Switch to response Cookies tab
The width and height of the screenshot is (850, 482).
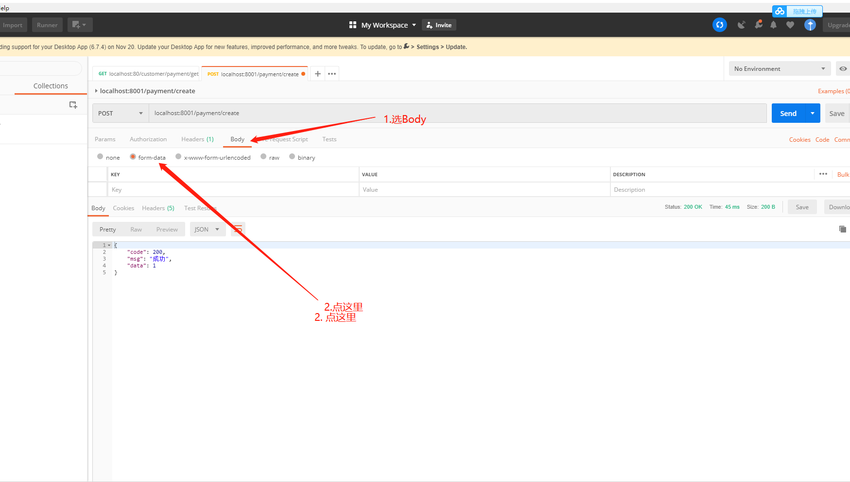pyautogui.click(x=123, y=208)
